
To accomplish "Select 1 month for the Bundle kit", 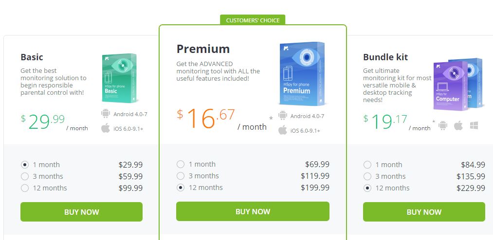I will [367, 165].
